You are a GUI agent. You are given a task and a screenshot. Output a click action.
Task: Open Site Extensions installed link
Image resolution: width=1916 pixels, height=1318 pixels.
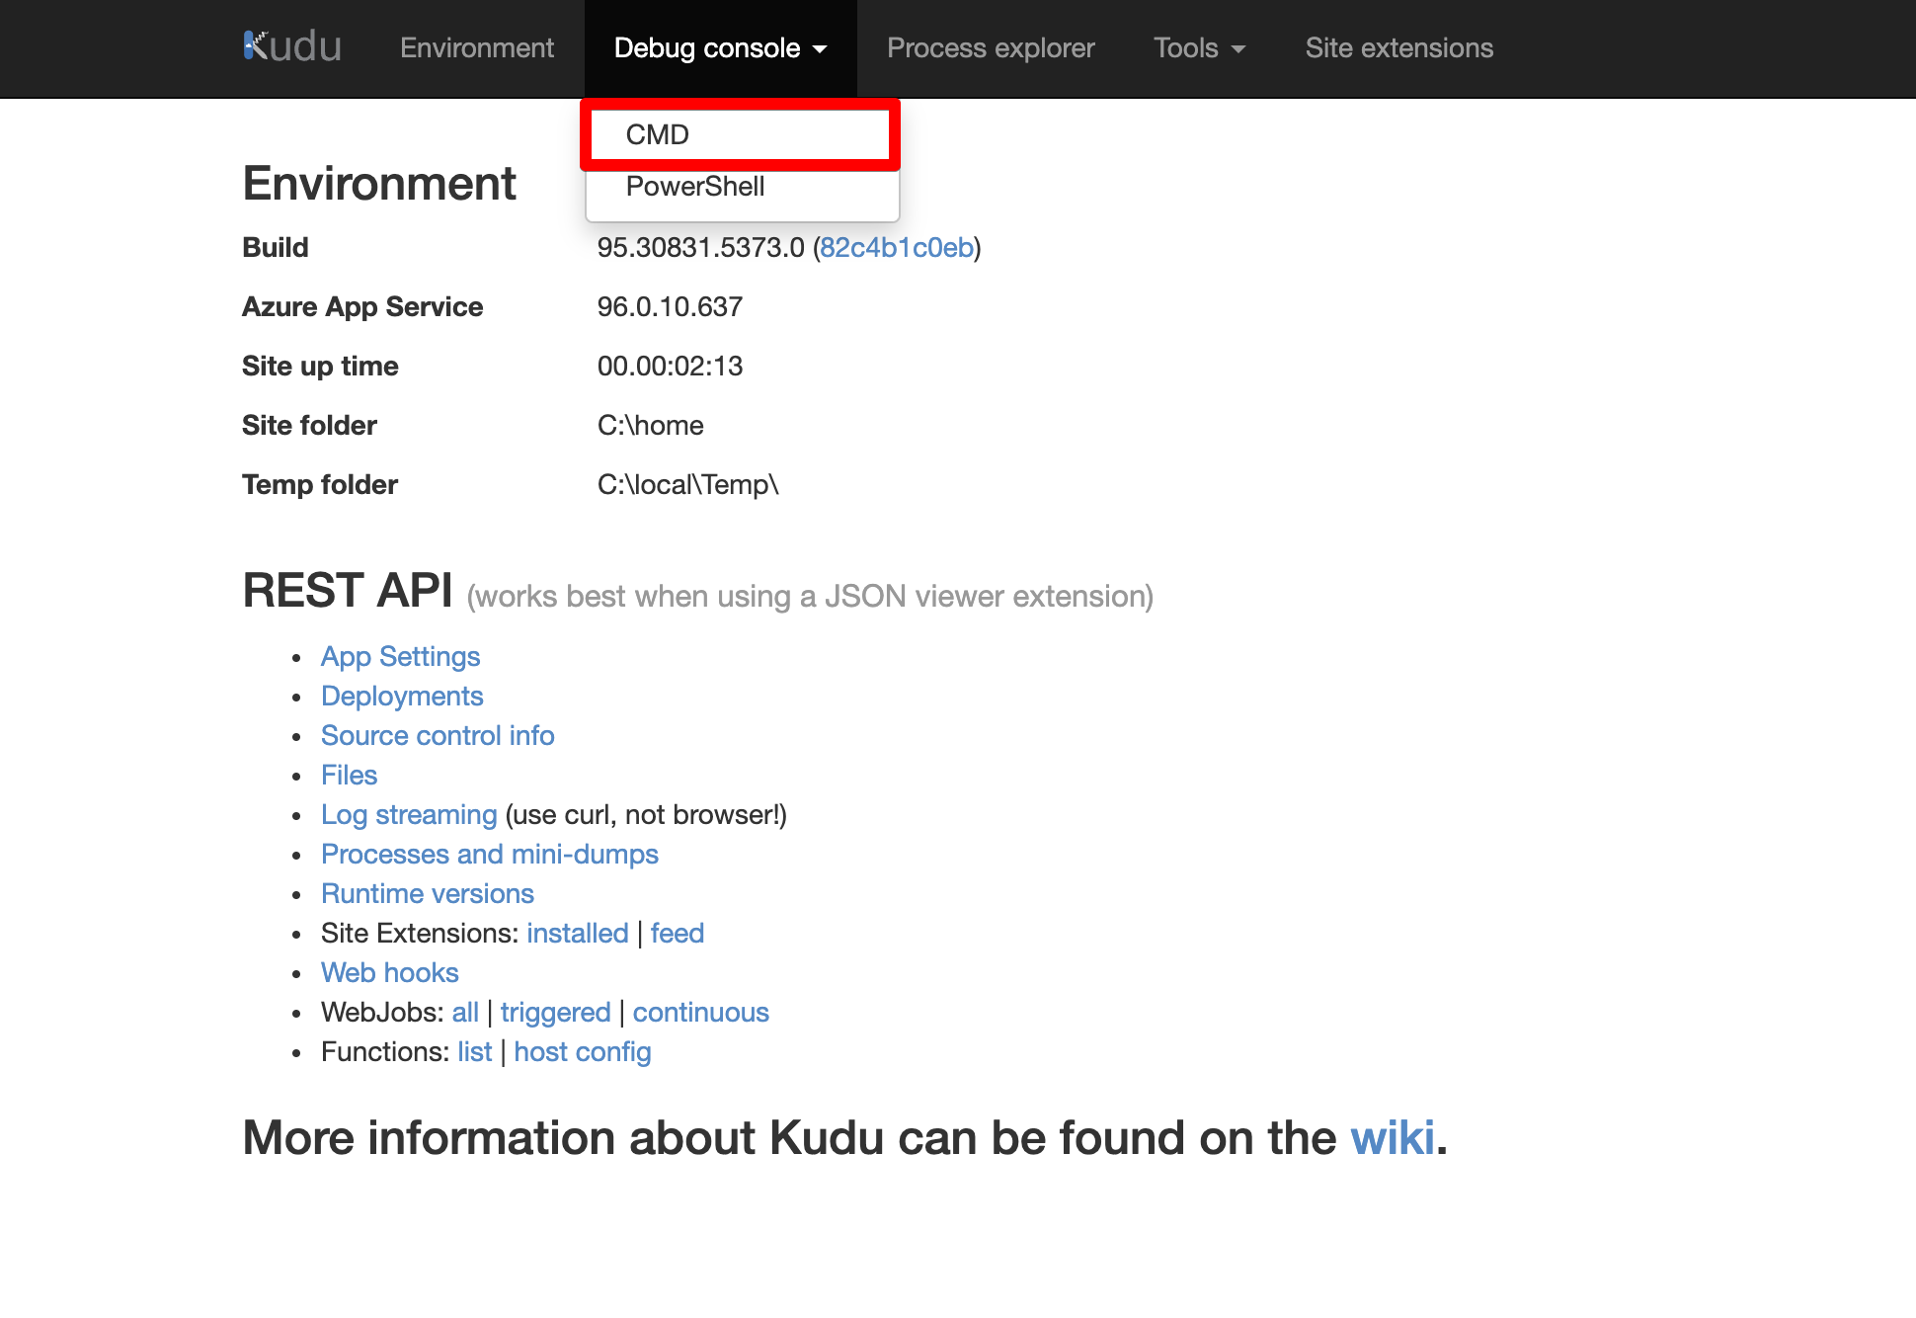578,933
